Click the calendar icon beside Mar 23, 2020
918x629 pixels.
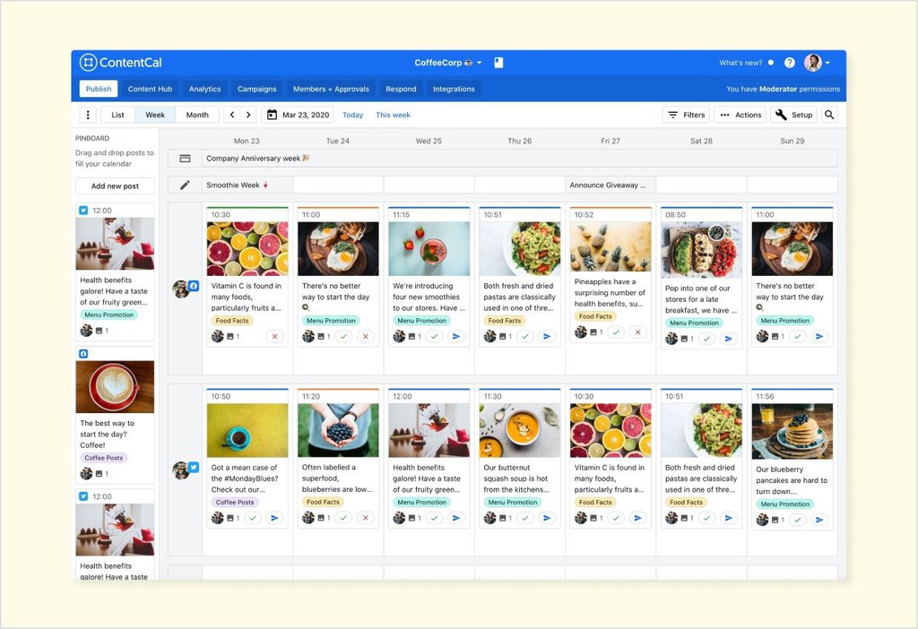pyautogui.click(x=272, y=115)
